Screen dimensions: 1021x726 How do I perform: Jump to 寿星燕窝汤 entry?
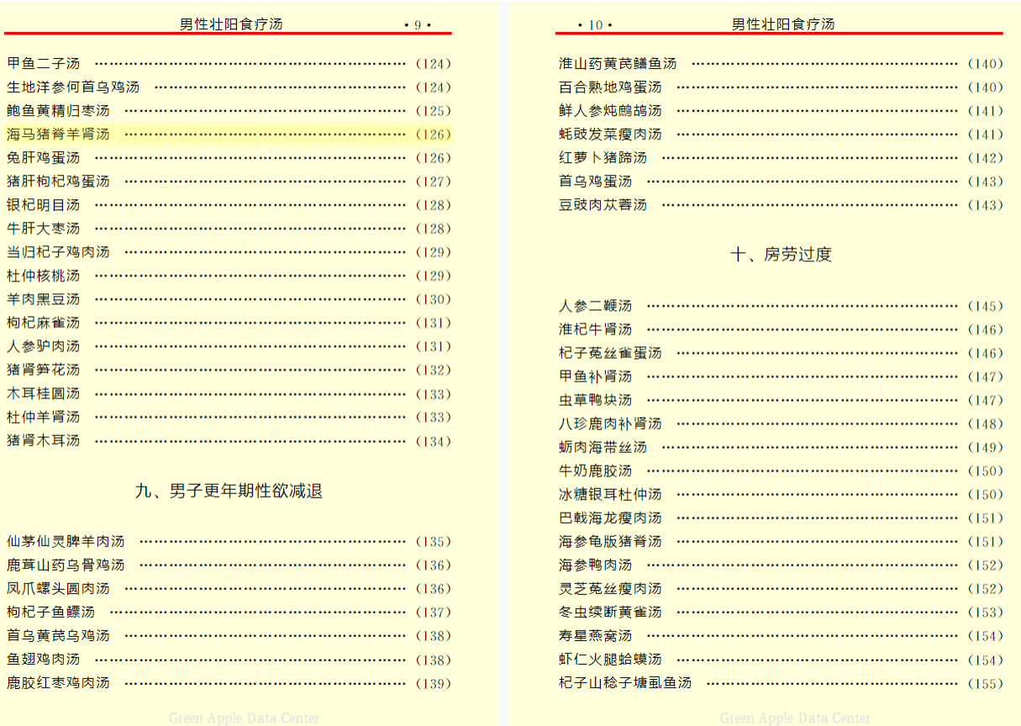595,636
